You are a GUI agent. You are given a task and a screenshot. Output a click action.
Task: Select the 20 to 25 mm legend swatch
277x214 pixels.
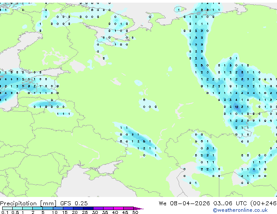click(x=78, y=208)
